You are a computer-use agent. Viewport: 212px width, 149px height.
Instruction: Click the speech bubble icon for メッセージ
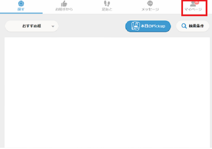pyautogui.click(x=150, y=4)
